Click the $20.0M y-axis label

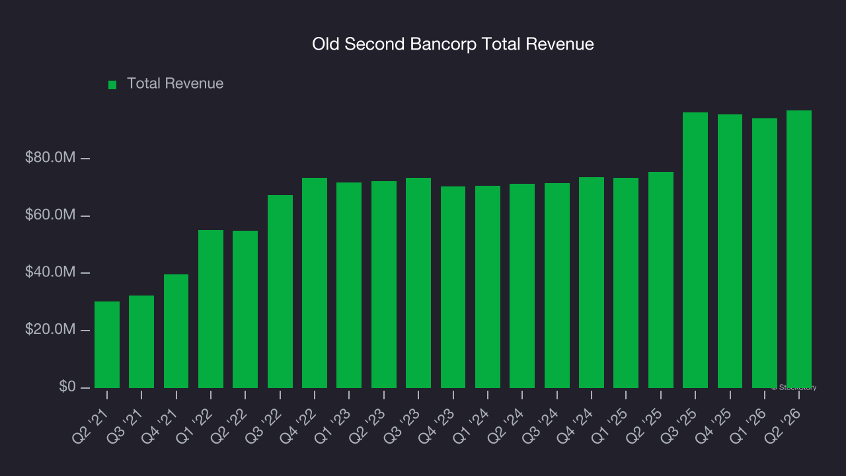click(x=50, y=330)
